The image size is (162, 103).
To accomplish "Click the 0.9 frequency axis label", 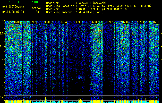I will tap(2, 59).
